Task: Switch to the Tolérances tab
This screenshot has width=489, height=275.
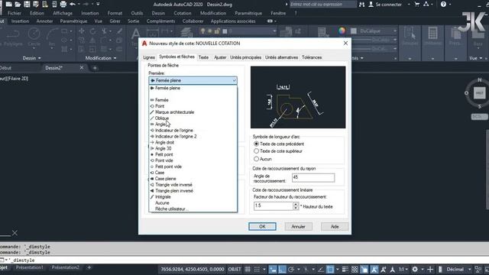Action: point(312,57)
